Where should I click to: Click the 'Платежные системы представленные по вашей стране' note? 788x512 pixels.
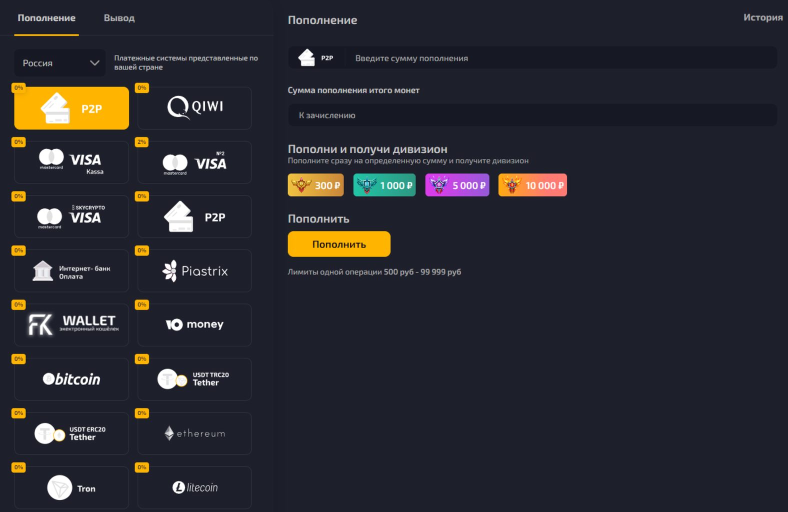[x=186, y=62]
